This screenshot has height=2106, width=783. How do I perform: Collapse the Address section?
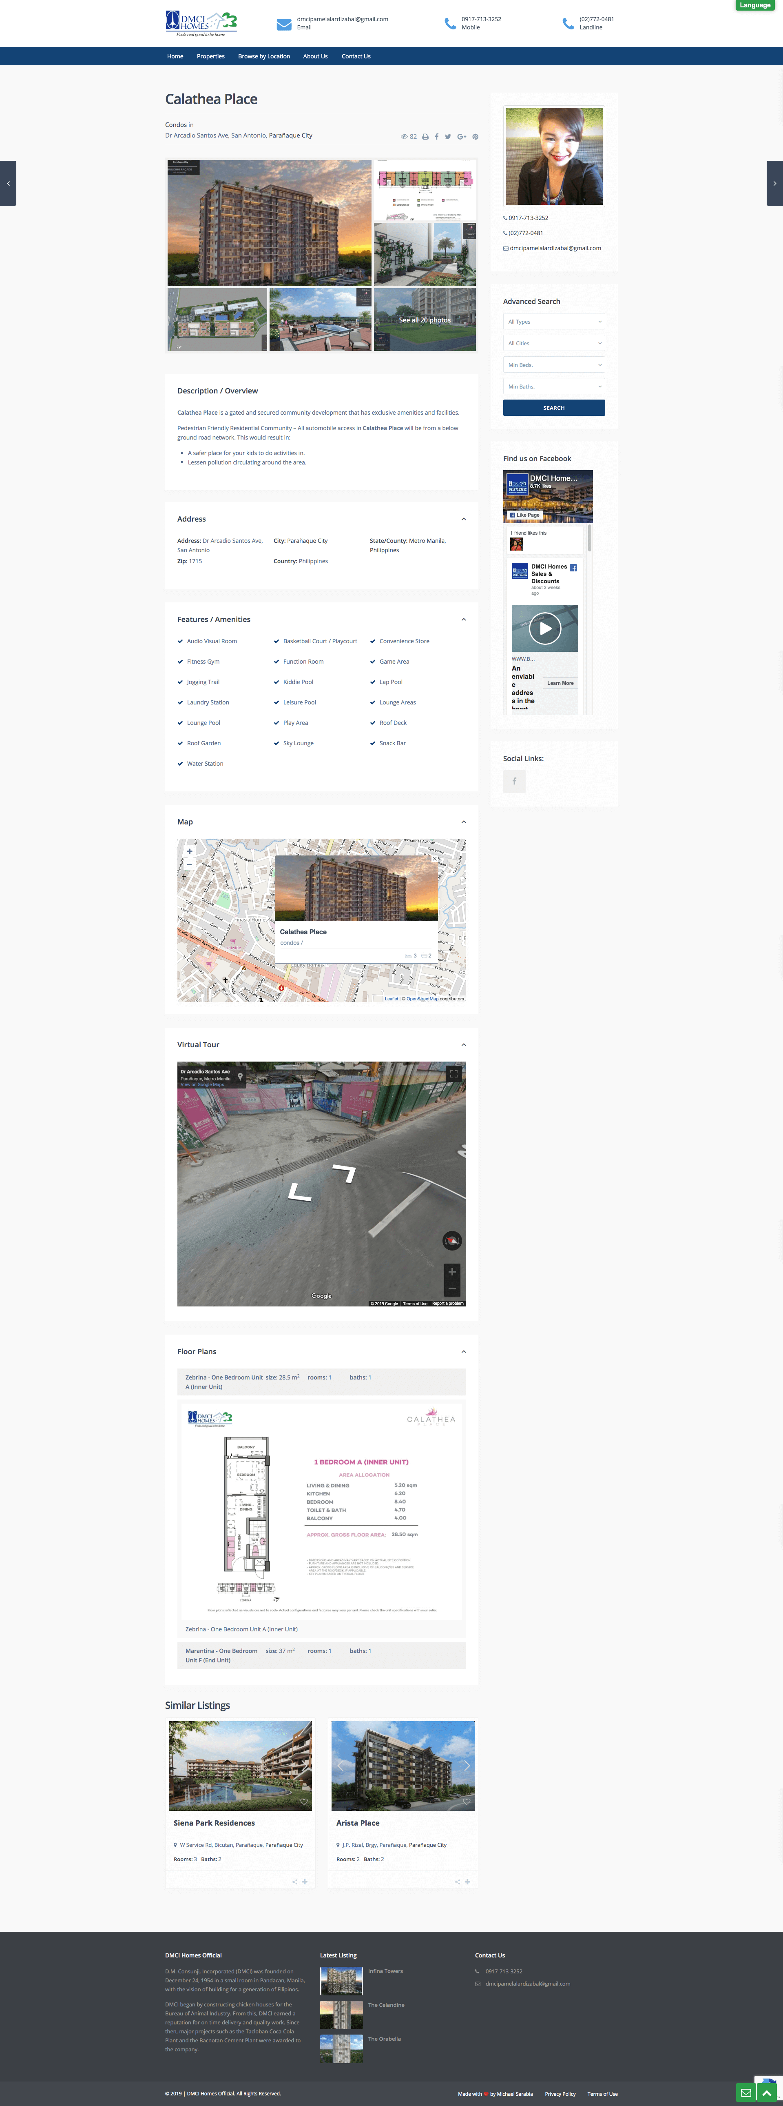coord(464,519)
